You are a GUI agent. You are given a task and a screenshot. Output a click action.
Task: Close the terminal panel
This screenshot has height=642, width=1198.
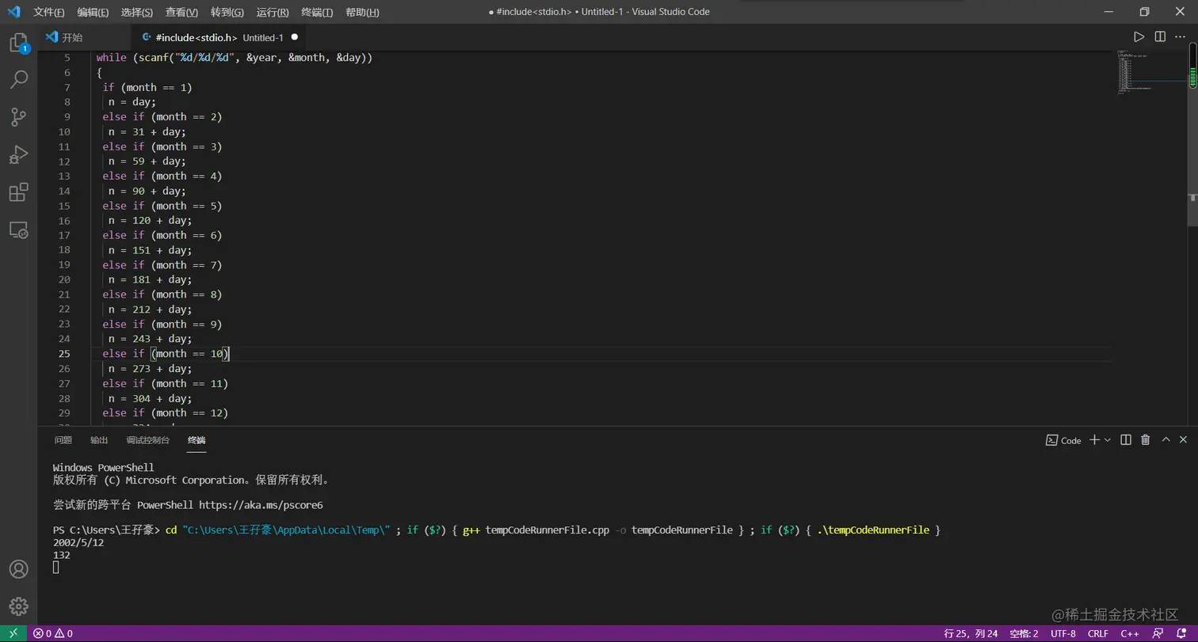coord(1184,440)
